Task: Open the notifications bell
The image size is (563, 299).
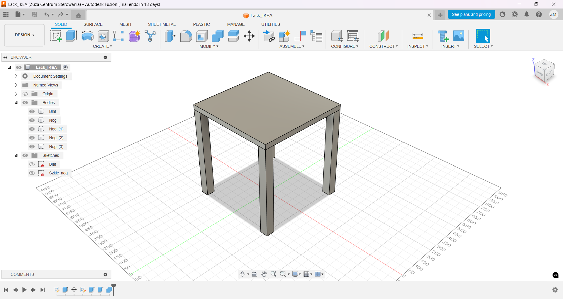Action: coord(527,14)
